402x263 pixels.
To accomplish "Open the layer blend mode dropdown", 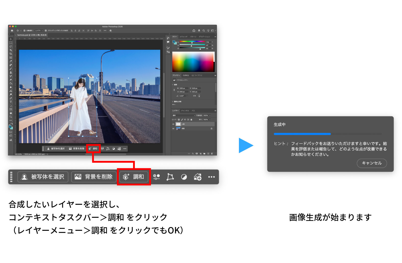I will click(184, 116).
